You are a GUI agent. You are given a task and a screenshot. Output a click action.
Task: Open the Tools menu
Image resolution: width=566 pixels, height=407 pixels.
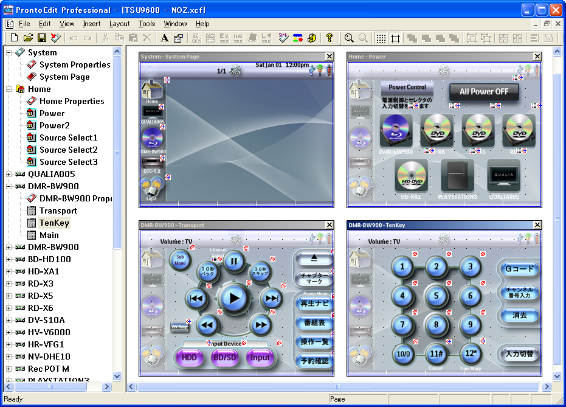coord(147,24)
